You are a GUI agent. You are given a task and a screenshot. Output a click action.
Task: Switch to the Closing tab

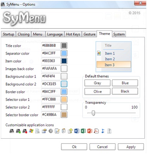coord(23,34)
